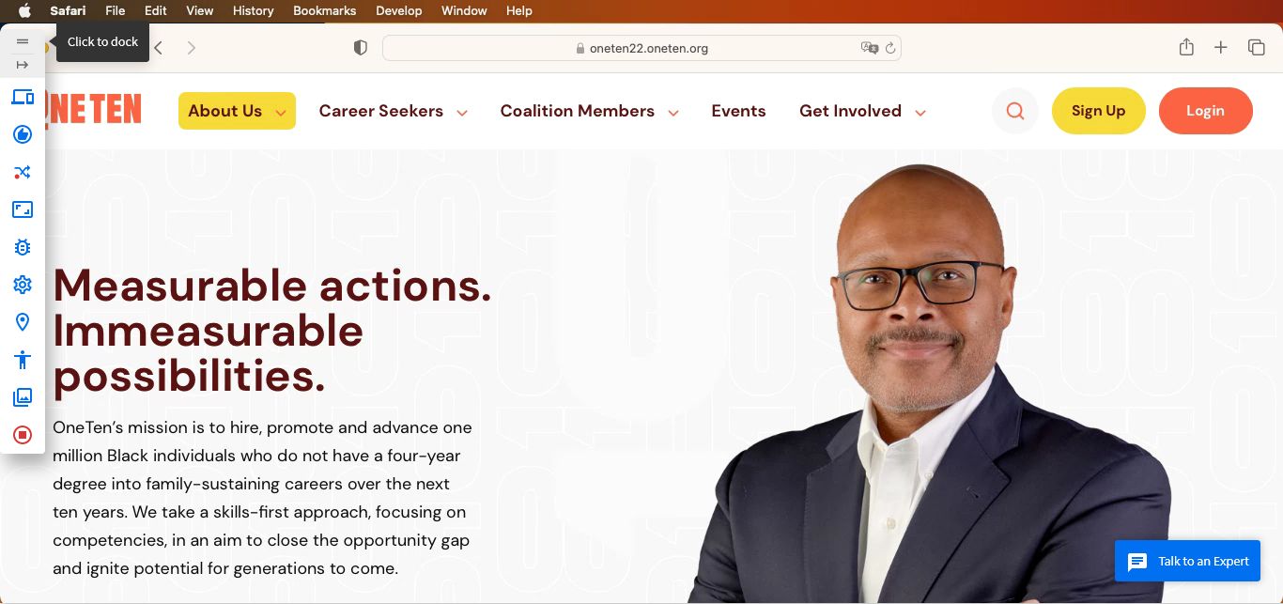Image resolution: width=1283 pixels, height=604 pixels.
Task: Open the Bookmarks menu in menu bar
Action: pos(324,10)
